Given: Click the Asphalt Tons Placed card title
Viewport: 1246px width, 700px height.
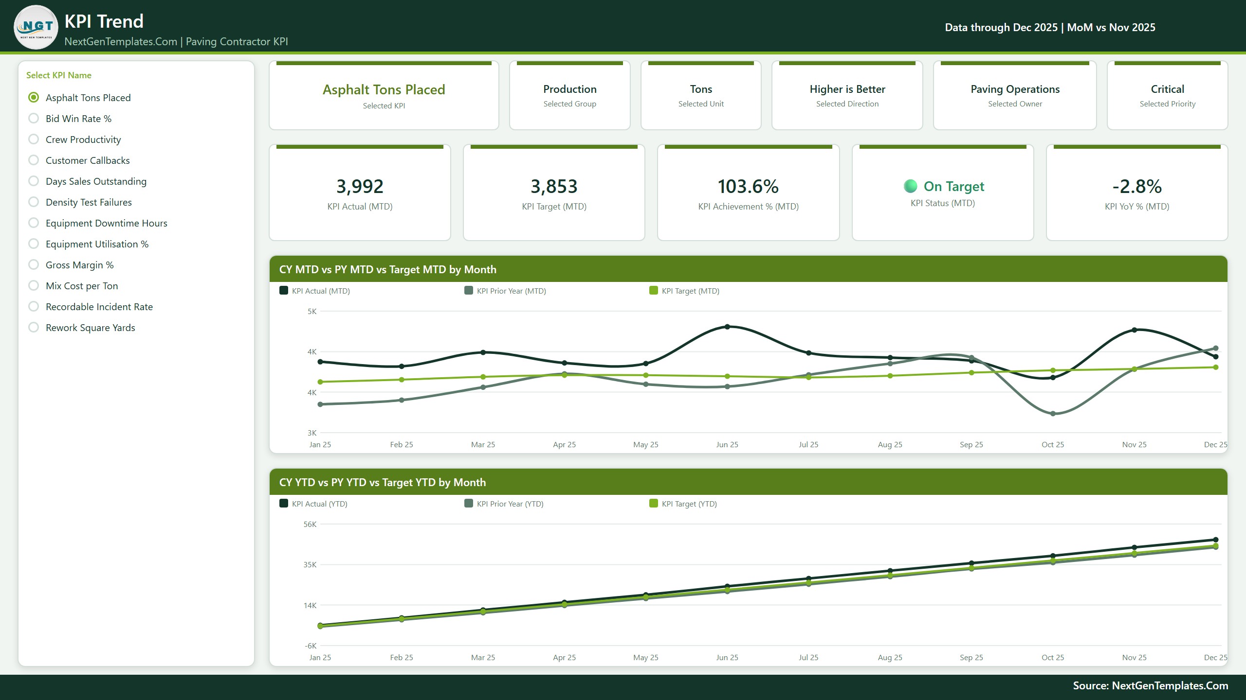Looking at the screenshot, I should click(x=384, y=89).
